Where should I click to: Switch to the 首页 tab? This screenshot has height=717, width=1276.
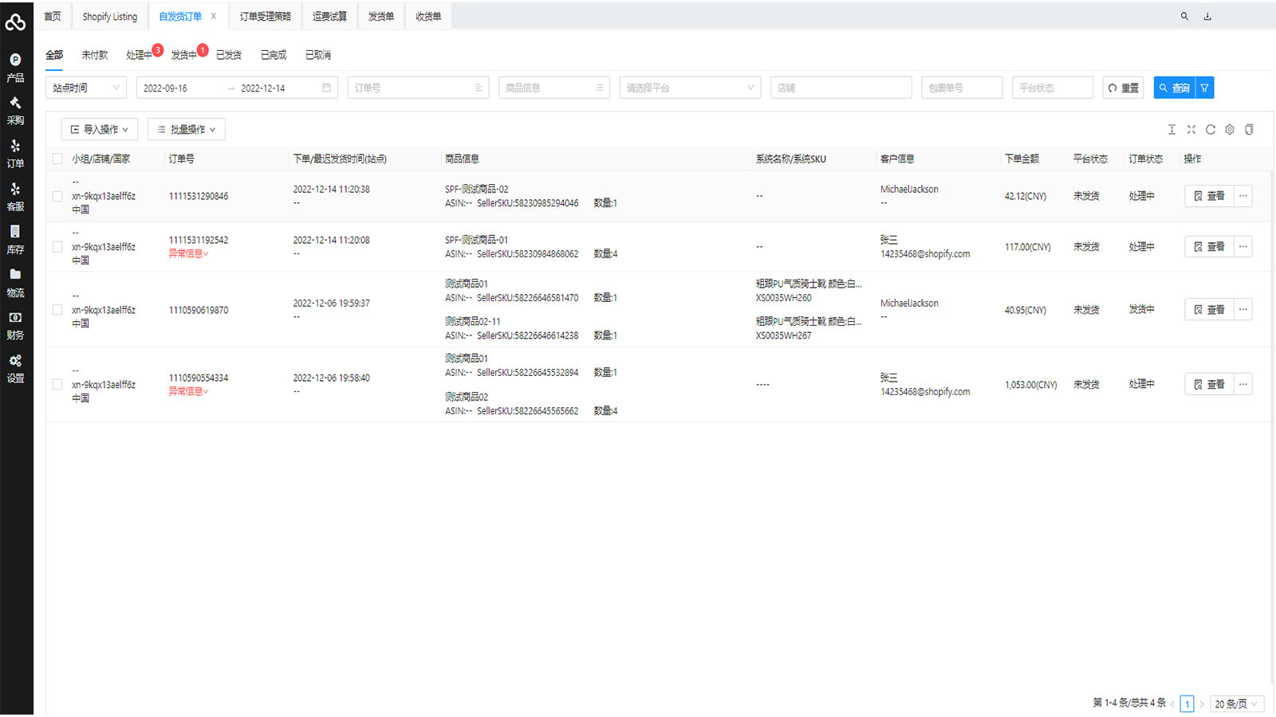[x=53, y=16]
